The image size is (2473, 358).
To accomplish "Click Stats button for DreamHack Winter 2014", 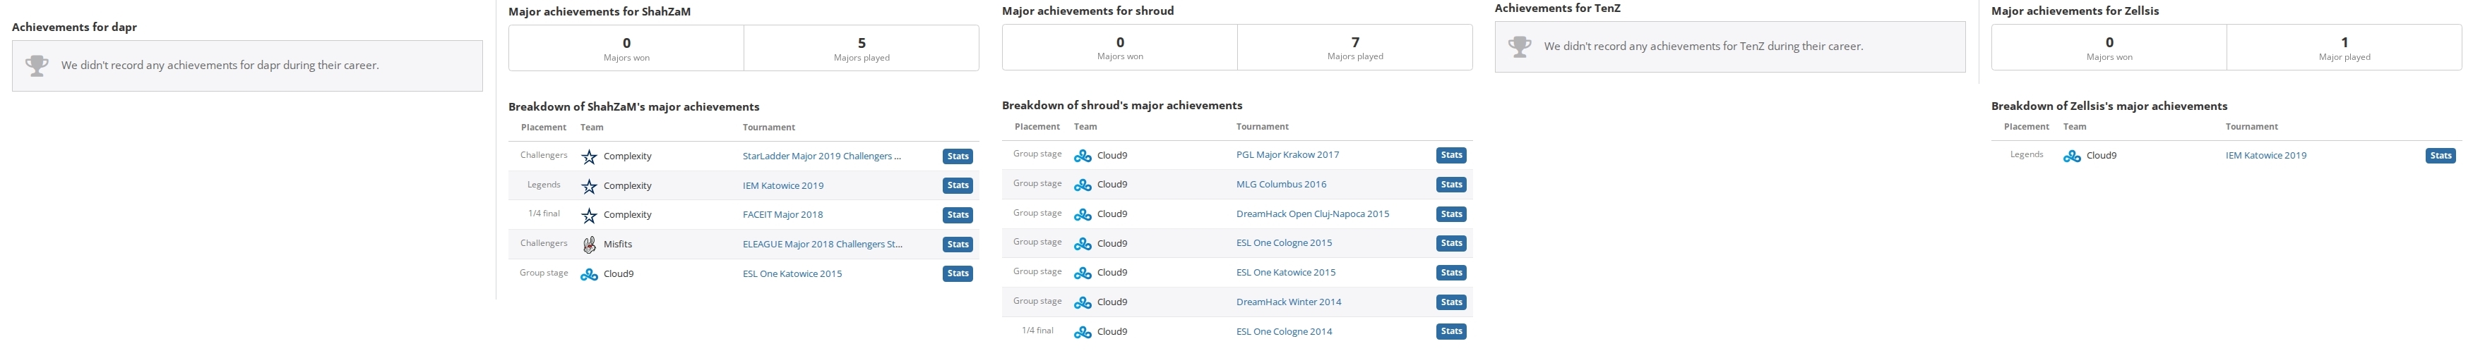I will (x=1450, y=302).
